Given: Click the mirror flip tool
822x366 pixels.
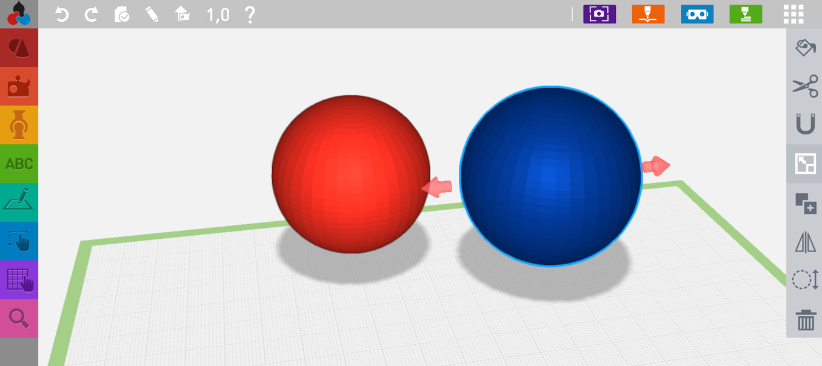Looking at the screenshot, I should click(805, 242).
